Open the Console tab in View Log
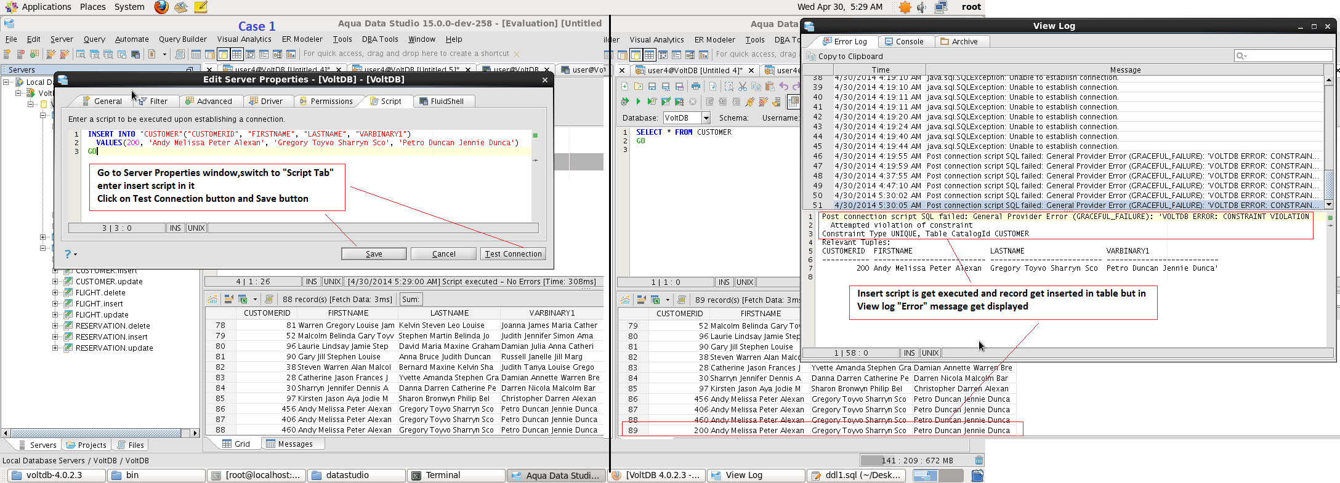 904,41
